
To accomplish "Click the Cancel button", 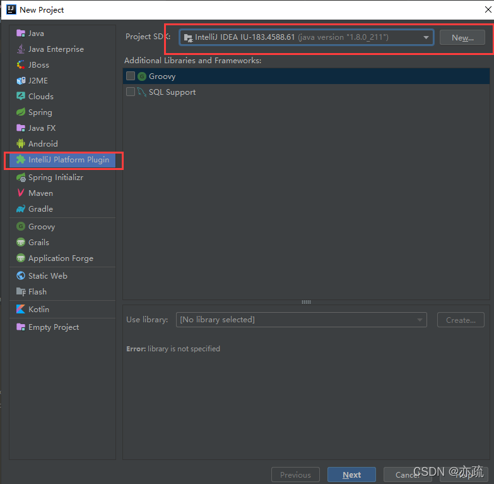I will point(408,475).
